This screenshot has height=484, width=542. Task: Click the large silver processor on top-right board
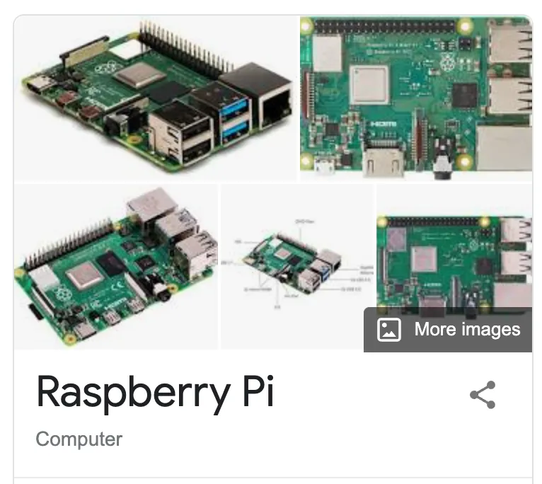click(x=369, y=85)
